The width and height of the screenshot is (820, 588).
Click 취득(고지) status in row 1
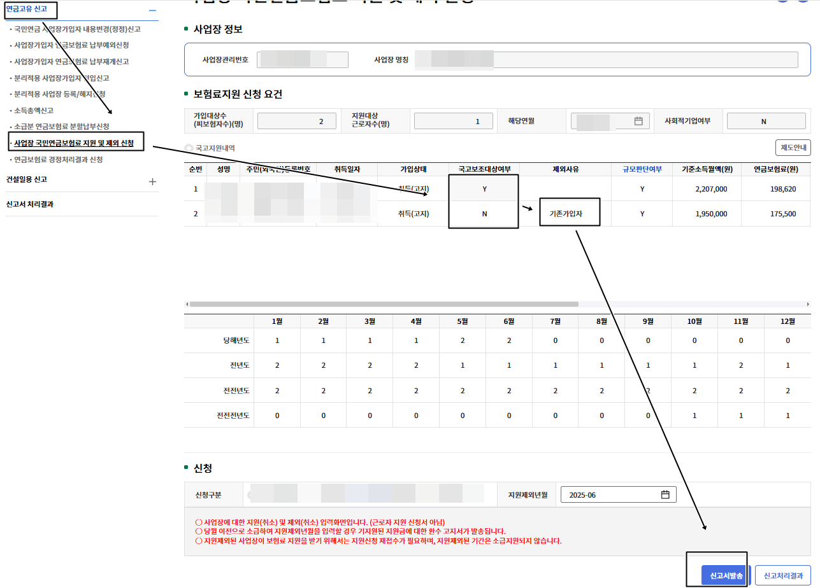click(x=413, y=189)
